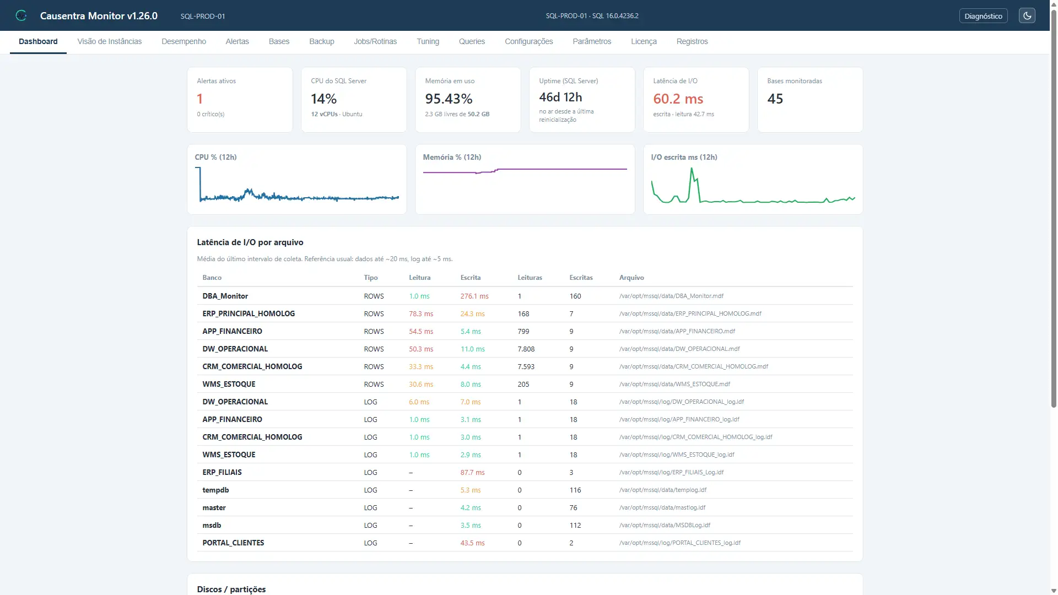Select the ERP_PRINCIPAL_HOMOLOG row name

(x=249, y=313)
